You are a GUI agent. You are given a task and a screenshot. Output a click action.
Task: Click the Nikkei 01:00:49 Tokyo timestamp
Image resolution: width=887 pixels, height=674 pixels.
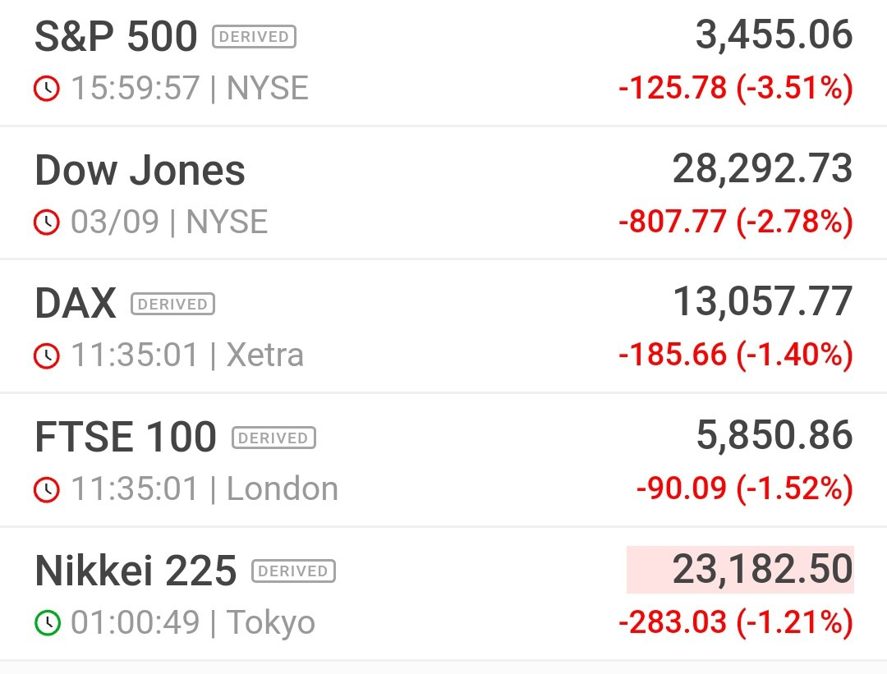(193, 622)
